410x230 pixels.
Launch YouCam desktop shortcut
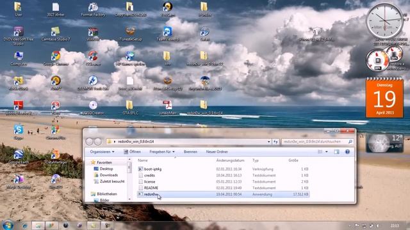click(168, 9)
